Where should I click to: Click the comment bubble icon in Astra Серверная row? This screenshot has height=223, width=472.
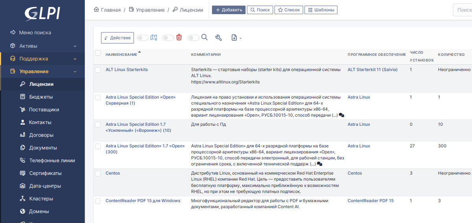tap(341, 115)
